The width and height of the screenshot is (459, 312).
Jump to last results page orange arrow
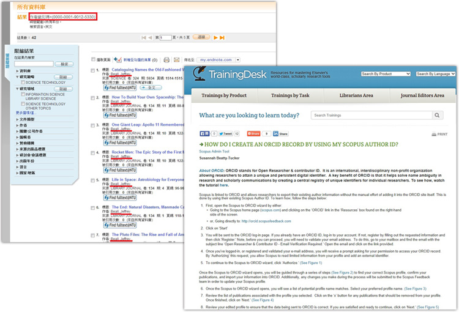(x=222, y=37)
